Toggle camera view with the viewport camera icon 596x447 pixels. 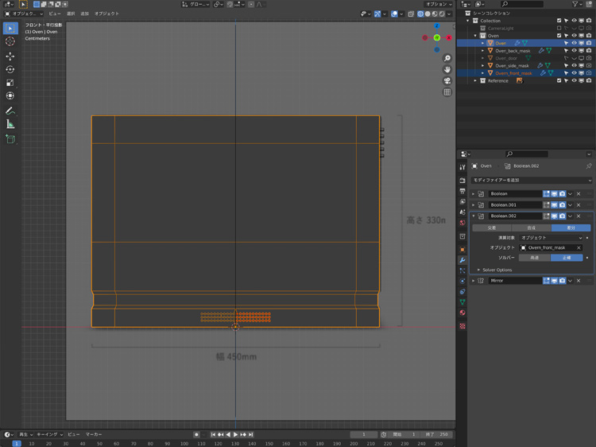tap(447, 81)
